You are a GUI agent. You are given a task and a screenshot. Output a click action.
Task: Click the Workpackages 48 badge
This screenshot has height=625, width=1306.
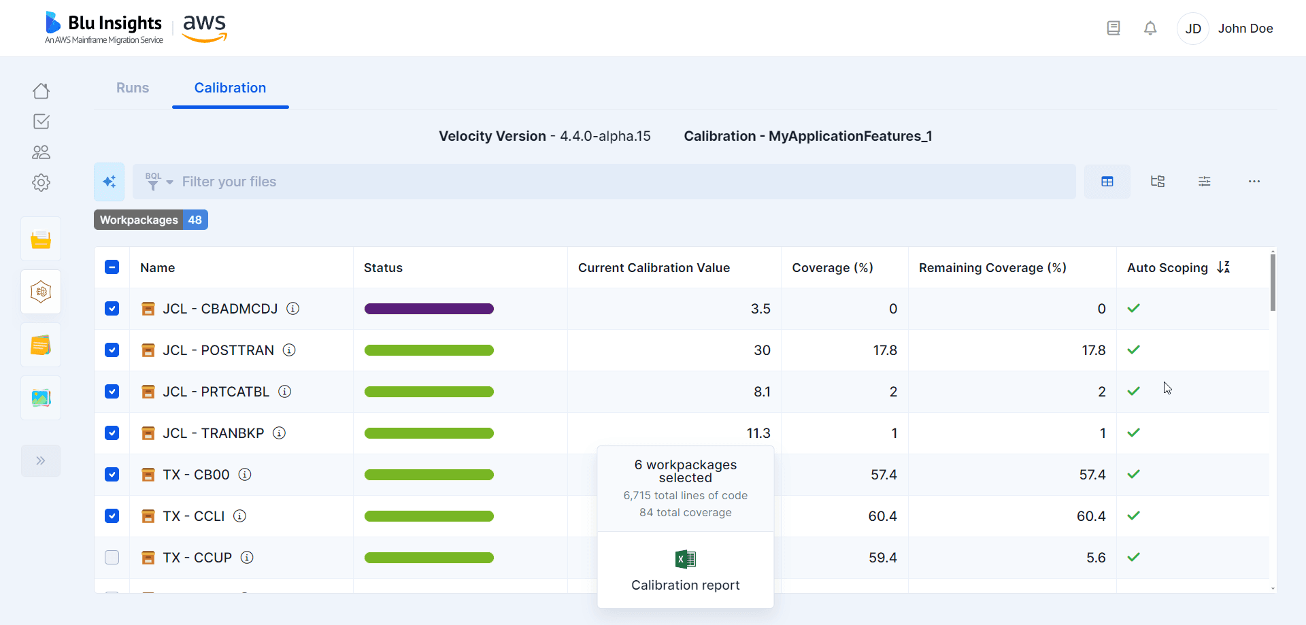(x=151, y=220)
